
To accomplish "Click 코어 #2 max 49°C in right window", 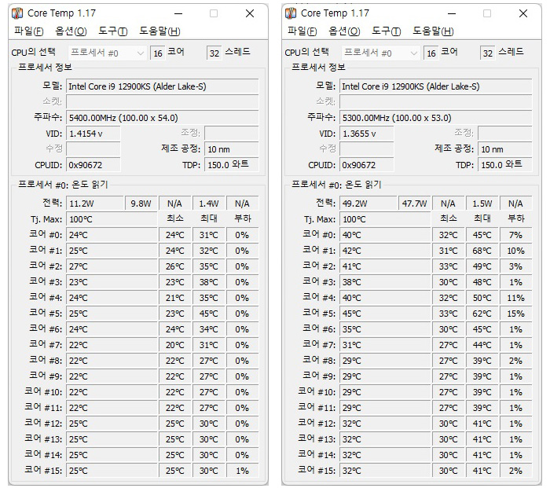I will coord(482,266).
